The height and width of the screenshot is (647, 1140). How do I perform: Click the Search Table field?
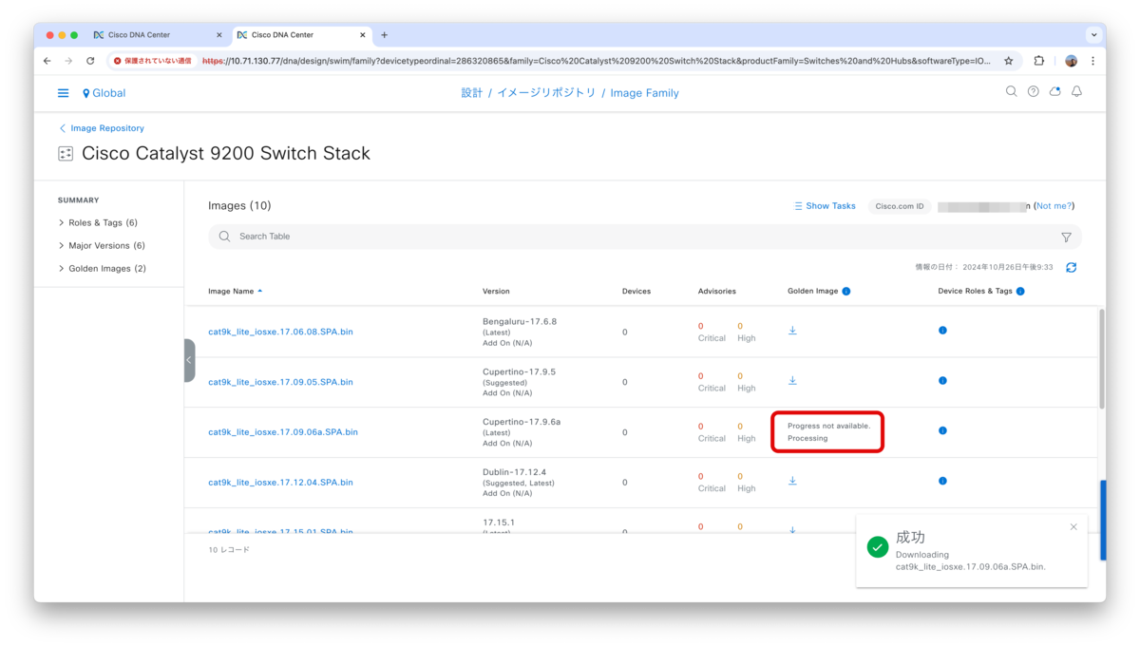pyautogui.click(x=644, y=237)
